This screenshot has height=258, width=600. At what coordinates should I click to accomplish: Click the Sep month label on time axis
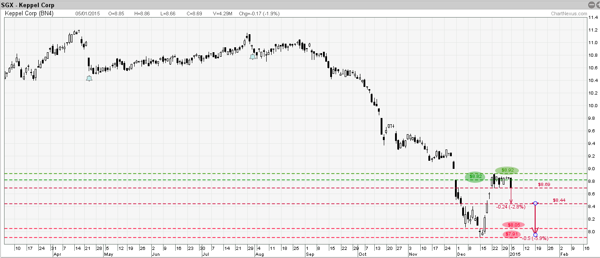310,254
